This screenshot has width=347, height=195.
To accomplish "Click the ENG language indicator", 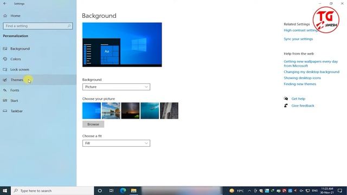I will point(315,191).
